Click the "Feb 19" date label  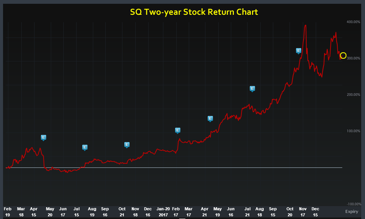point(8,212)
